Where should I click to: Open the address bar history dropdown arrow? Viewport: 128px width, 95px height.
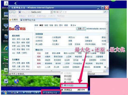(x=52, y=12)
